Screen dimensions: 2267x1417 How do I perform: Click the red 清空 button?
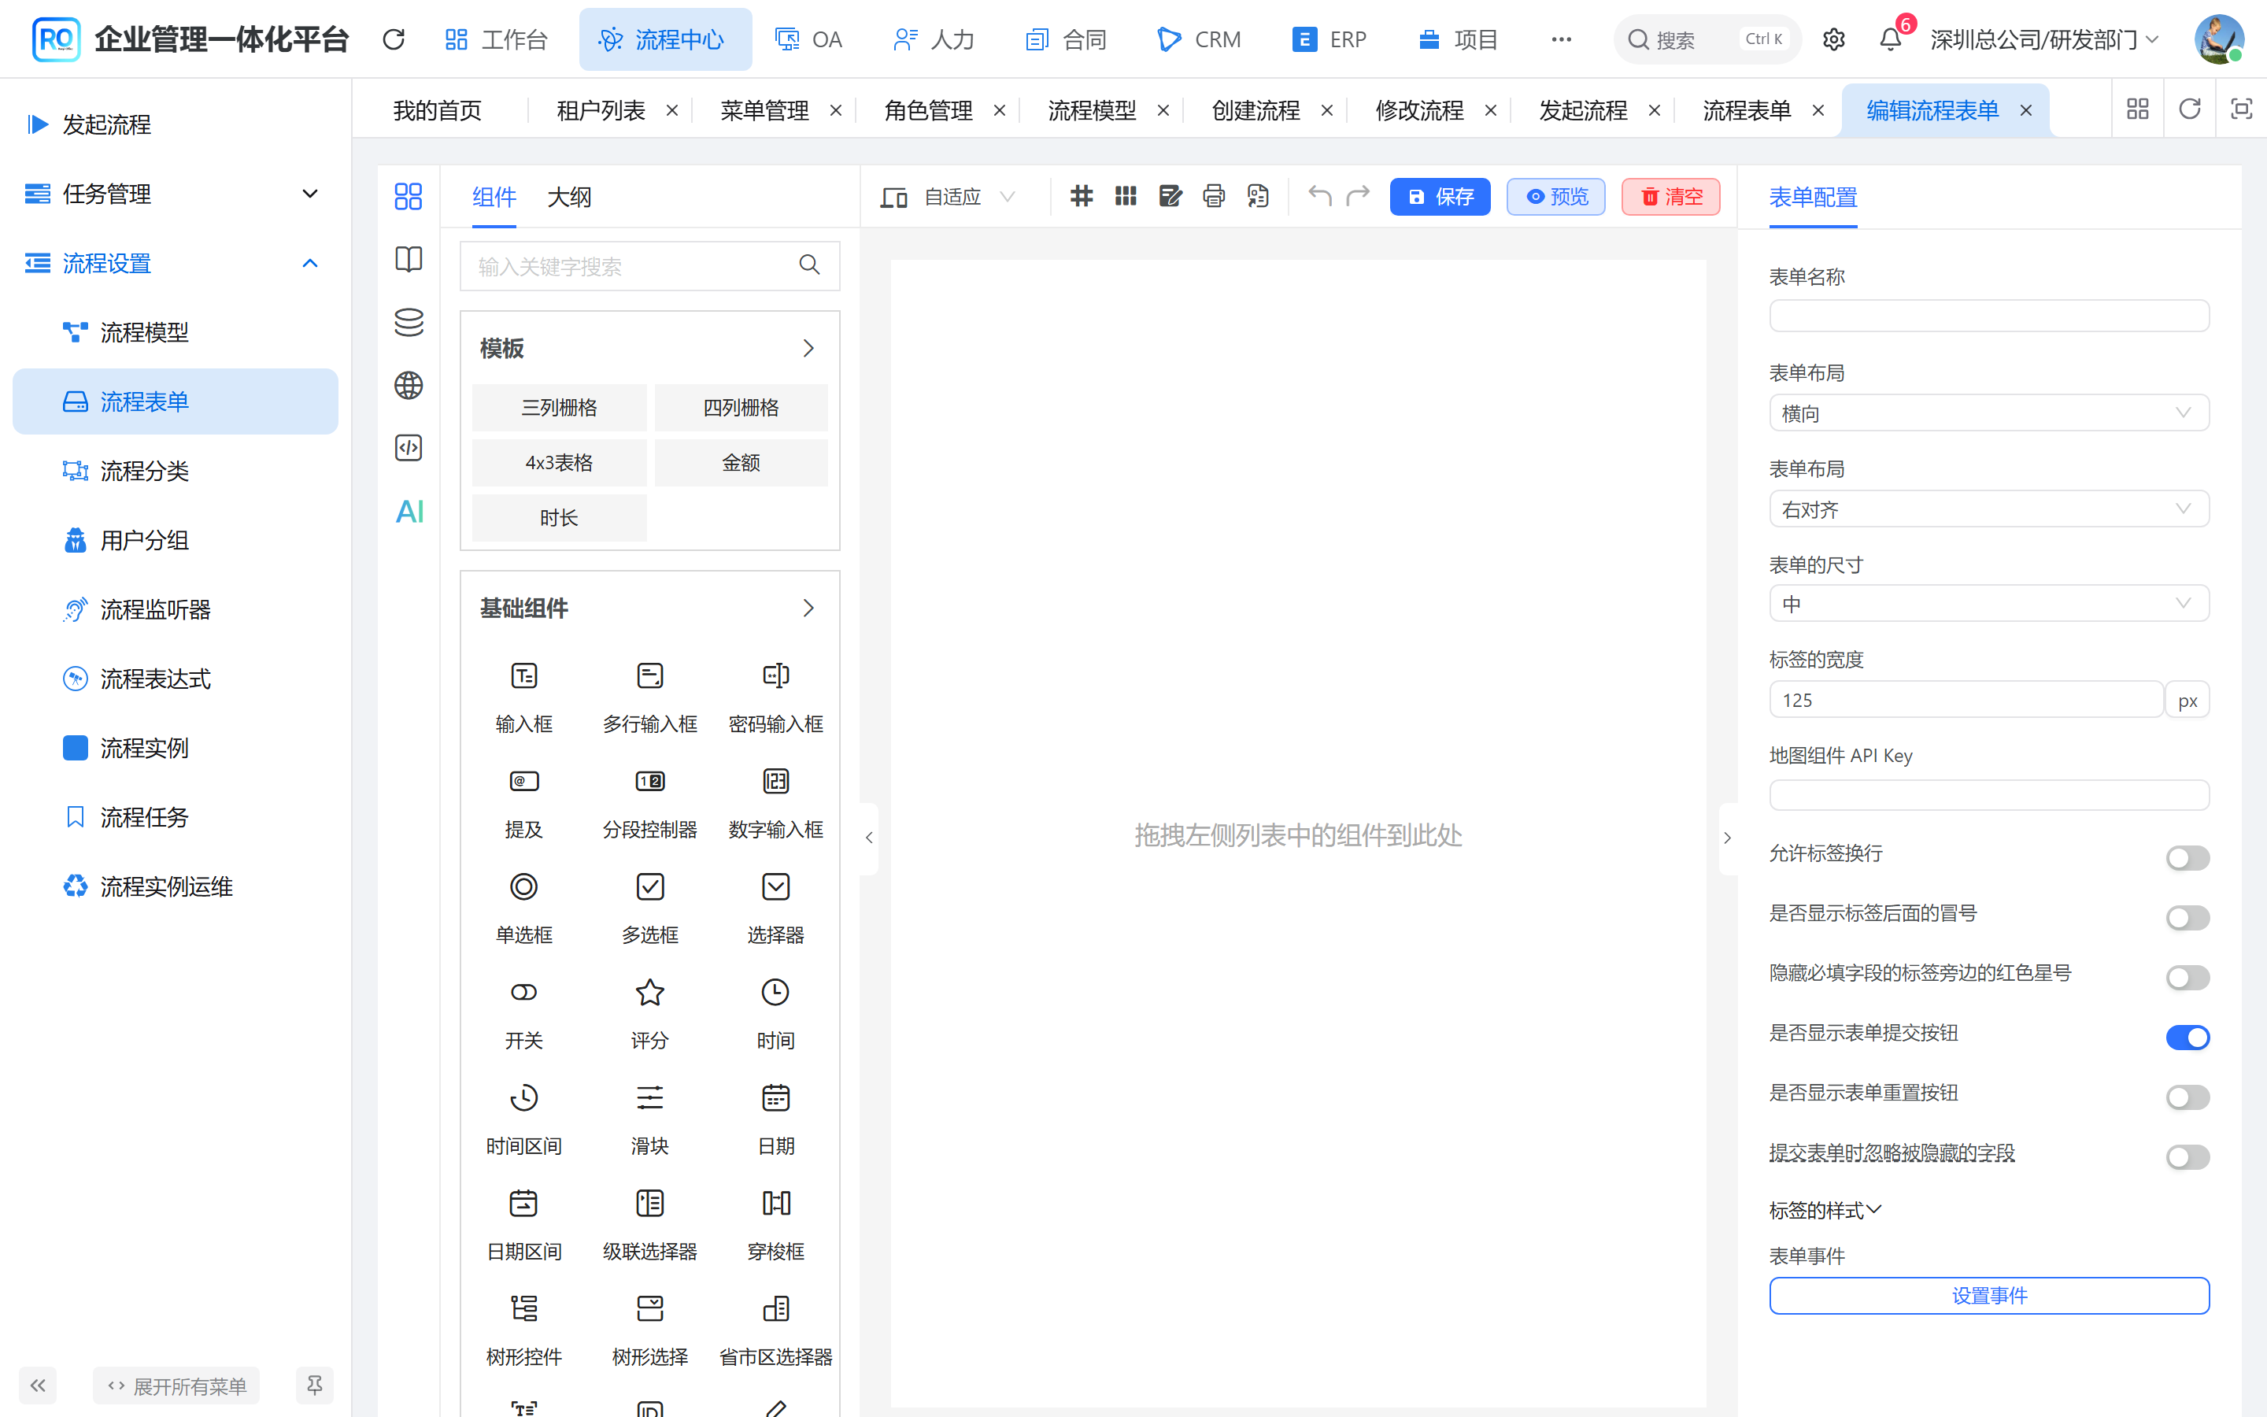(x=1671, y=197)
